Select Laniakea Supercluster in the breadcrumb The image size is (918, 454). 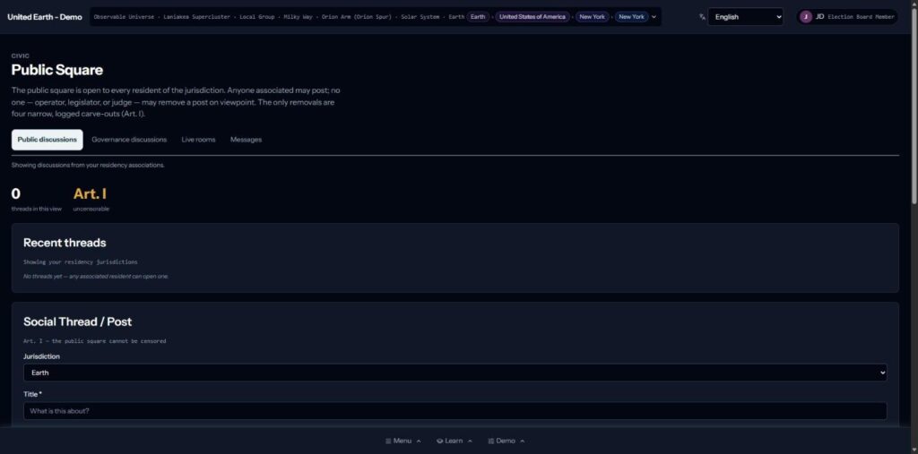coord(196,17)
